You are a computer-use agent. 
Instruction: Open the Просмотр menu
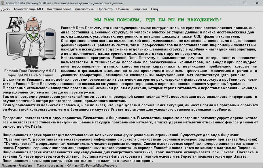point(105,9)
